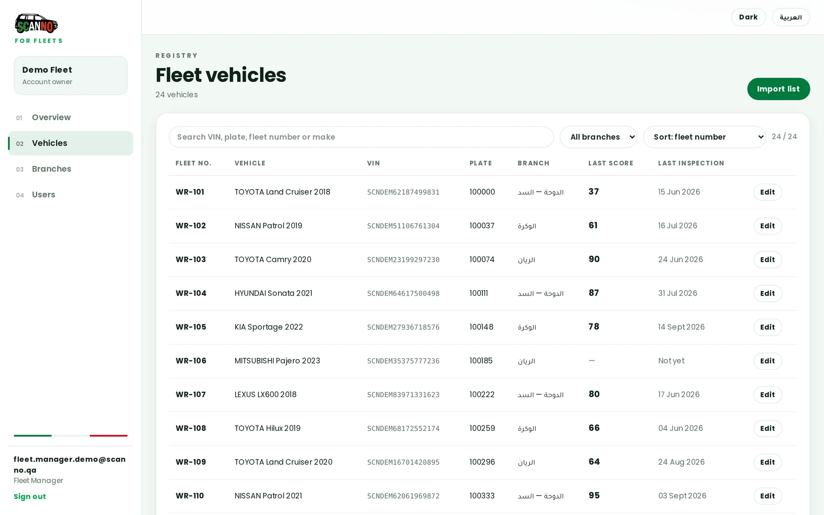Click fleet number WR-106

191,361
